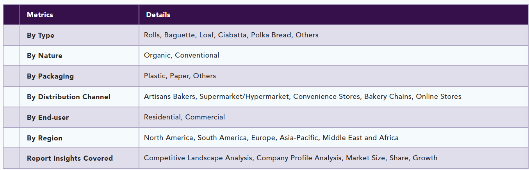Click the empty cell left of Metrics
This screenshot has height=170, width=529.
[x=11, y=15]
